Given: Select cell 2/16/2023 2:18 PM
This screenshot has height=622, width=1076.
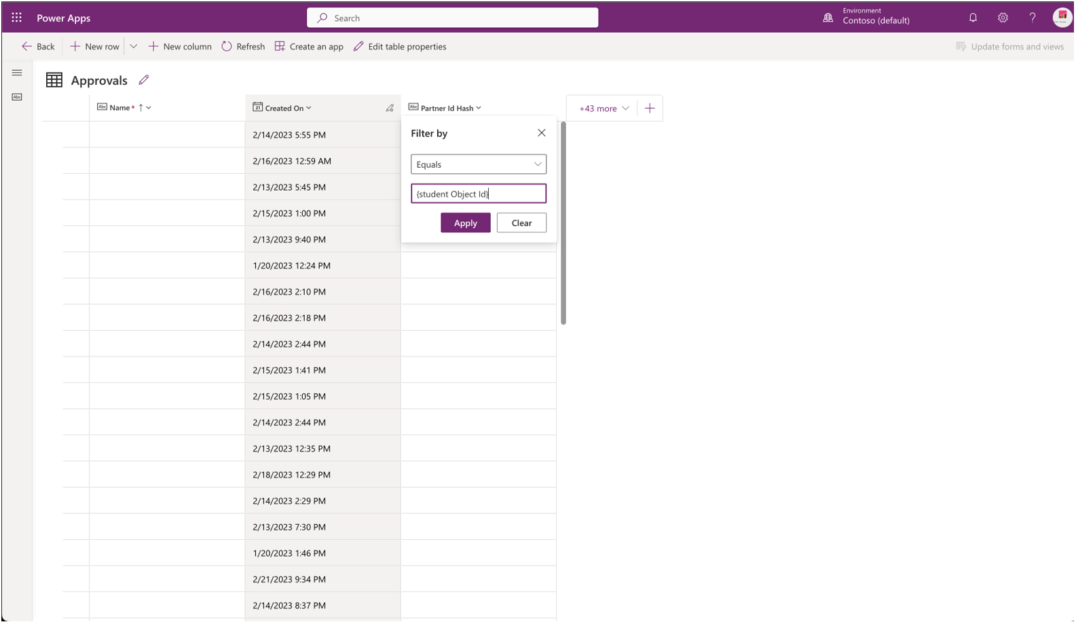Looking at the screenshot, I should (323, 318).
